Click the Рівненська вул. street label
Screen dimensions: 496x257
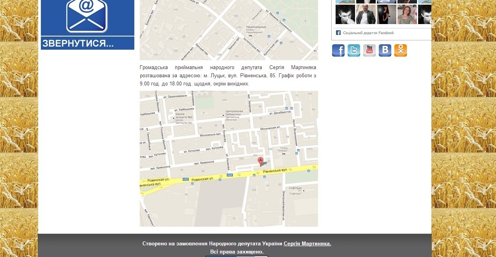(275, 170)
